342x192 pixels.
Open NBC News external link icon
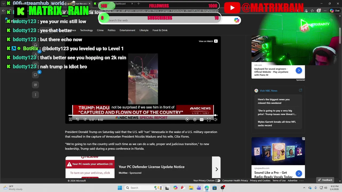300,90
